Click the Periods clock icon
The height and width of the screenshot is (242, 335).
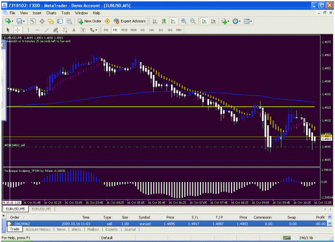[235, 21]
